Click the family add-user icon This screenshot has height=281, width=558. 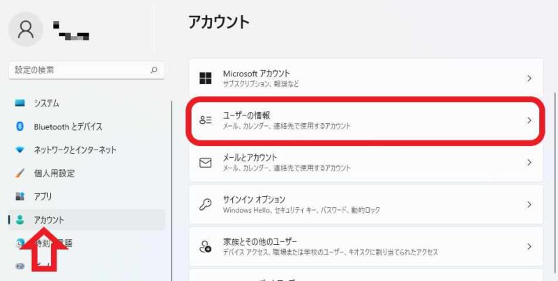coord(205,247)
